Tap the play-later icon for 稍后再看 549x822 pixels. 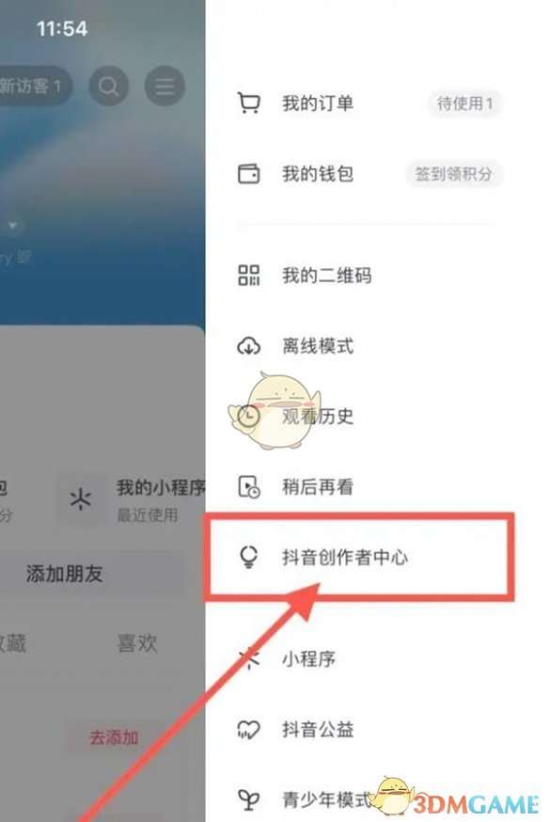pos(249,486)
